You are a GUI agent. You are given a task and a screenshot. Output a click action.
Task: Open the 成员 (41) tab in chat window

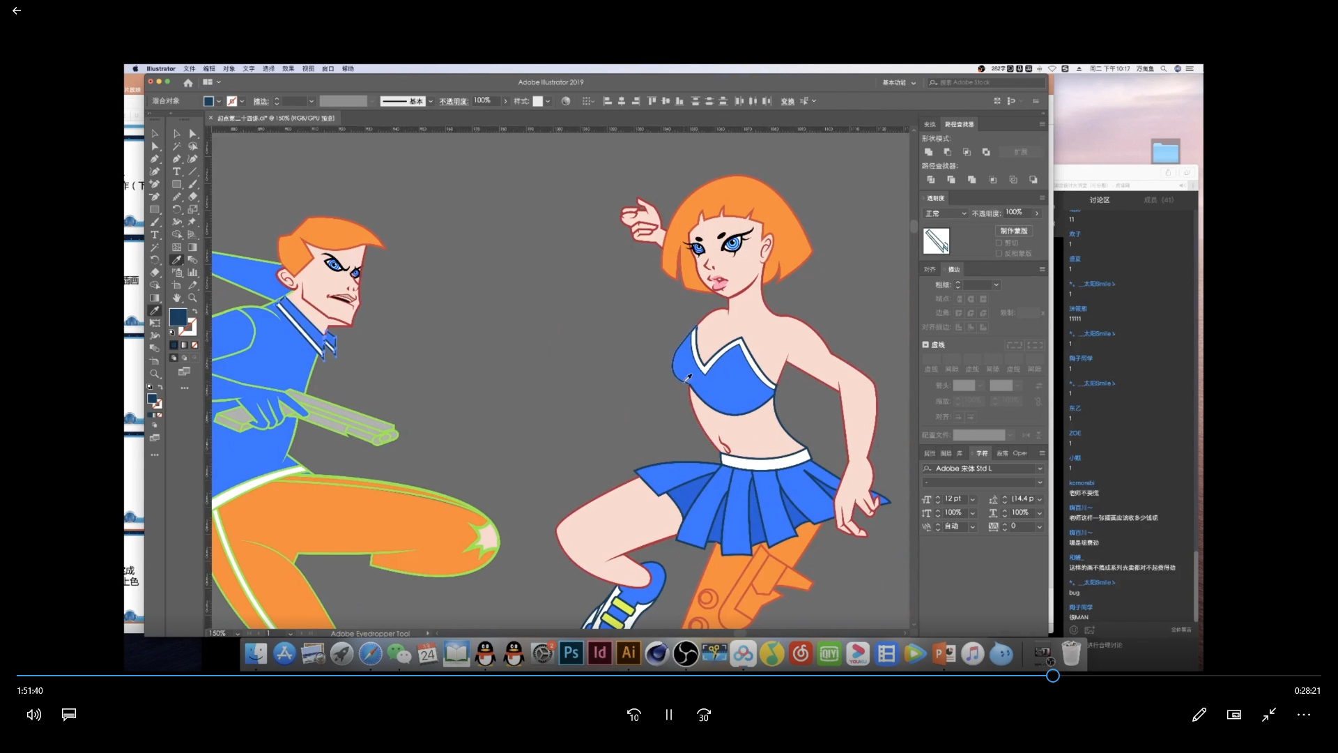1159,200
